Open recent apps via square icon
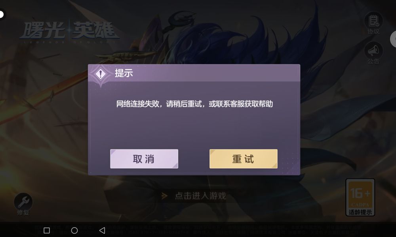The height and width of the screenshot is (237, 396). point(47,230)
